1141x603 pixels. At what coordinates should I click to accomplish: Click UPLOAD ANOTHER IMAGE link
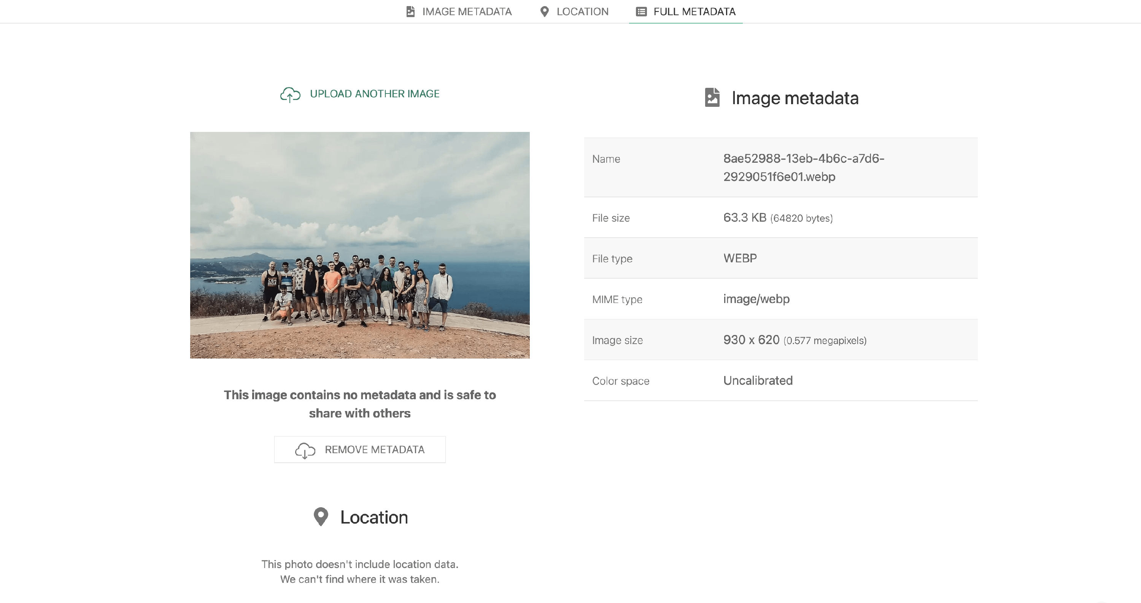374,94
